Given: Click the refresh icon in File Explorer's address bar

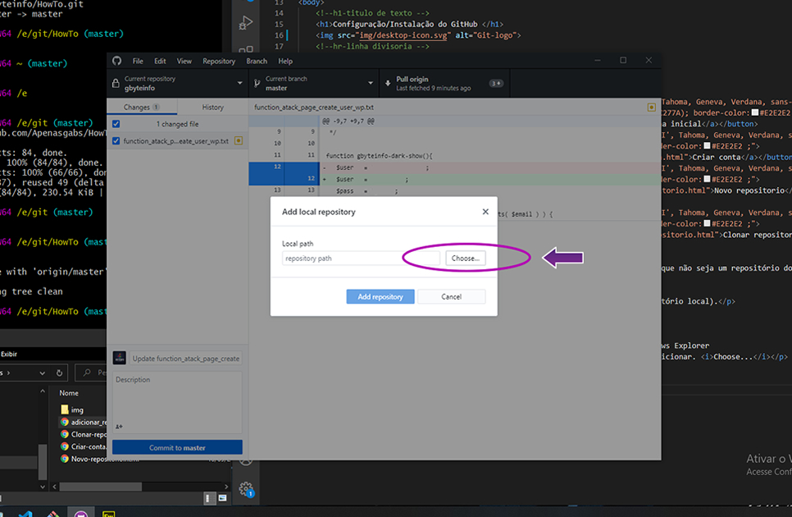Looking at the screenshot, I should 59,373.
